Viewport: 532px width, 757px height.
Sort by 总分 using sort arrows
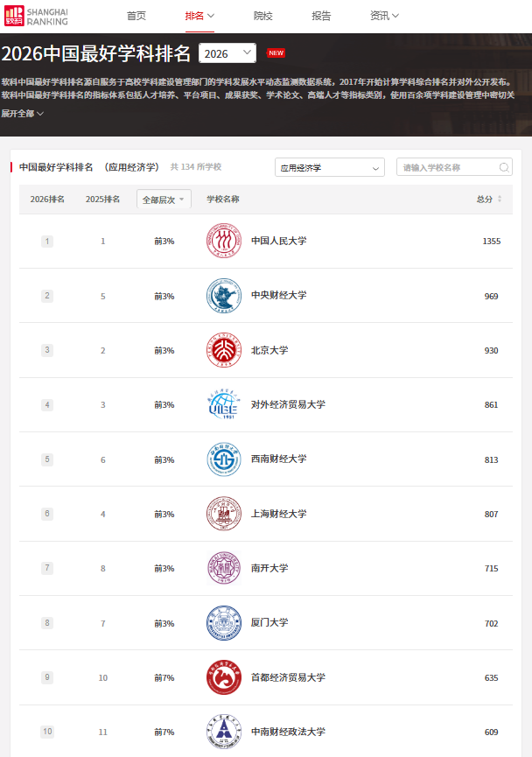tap(500, 199)
